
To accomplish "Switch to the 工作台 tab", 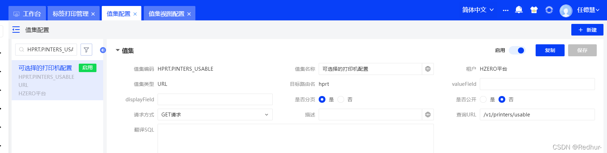I will click(x=27, y=13).
